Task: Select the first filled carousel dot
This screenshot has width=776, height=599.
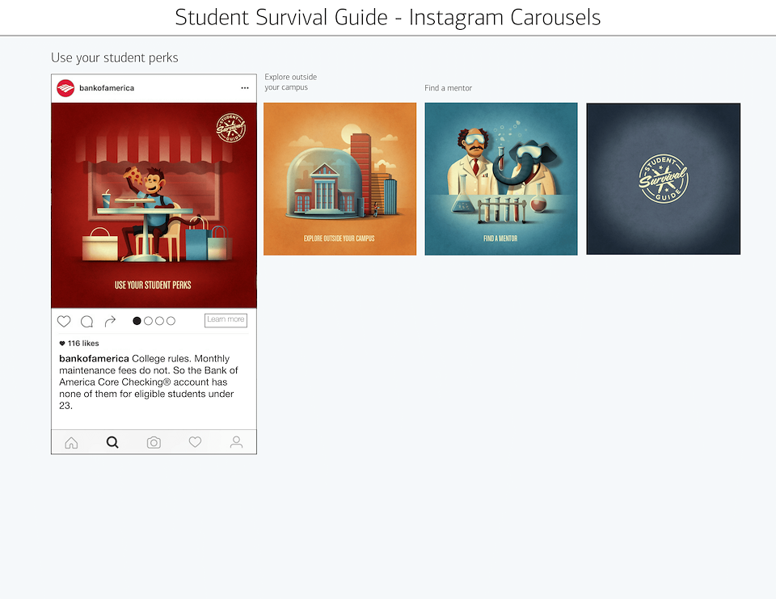Action: [137, 321]
